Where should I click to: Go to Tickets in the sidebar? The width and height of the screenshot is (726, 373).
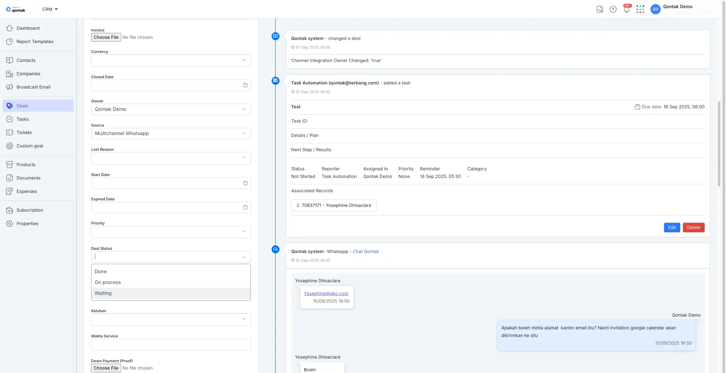(x=24, y=132)
